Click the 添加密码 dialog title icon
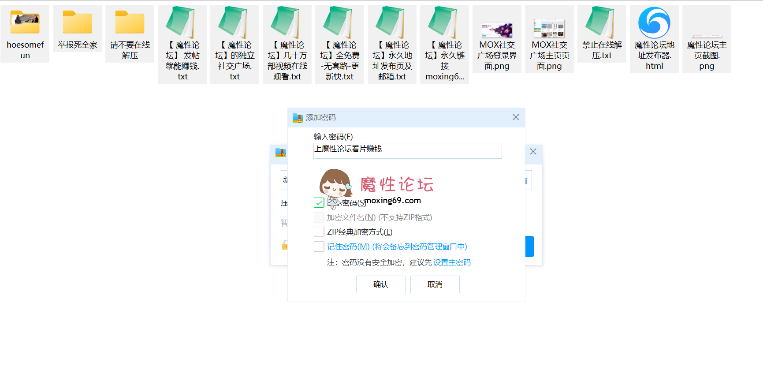Image resolution: width=763 pixels, height=381 pixels. (x=298, y=118)
